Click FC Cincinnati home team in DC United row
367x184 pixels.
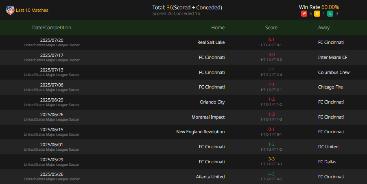tap(212, 147)
